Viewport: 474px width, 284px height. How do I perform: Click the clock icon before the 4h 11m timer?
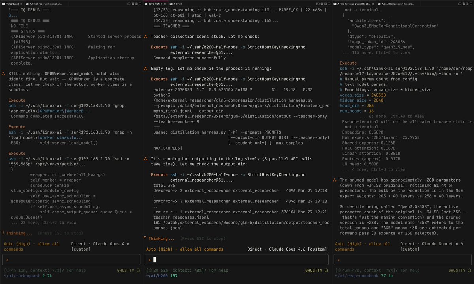[8, 270]
